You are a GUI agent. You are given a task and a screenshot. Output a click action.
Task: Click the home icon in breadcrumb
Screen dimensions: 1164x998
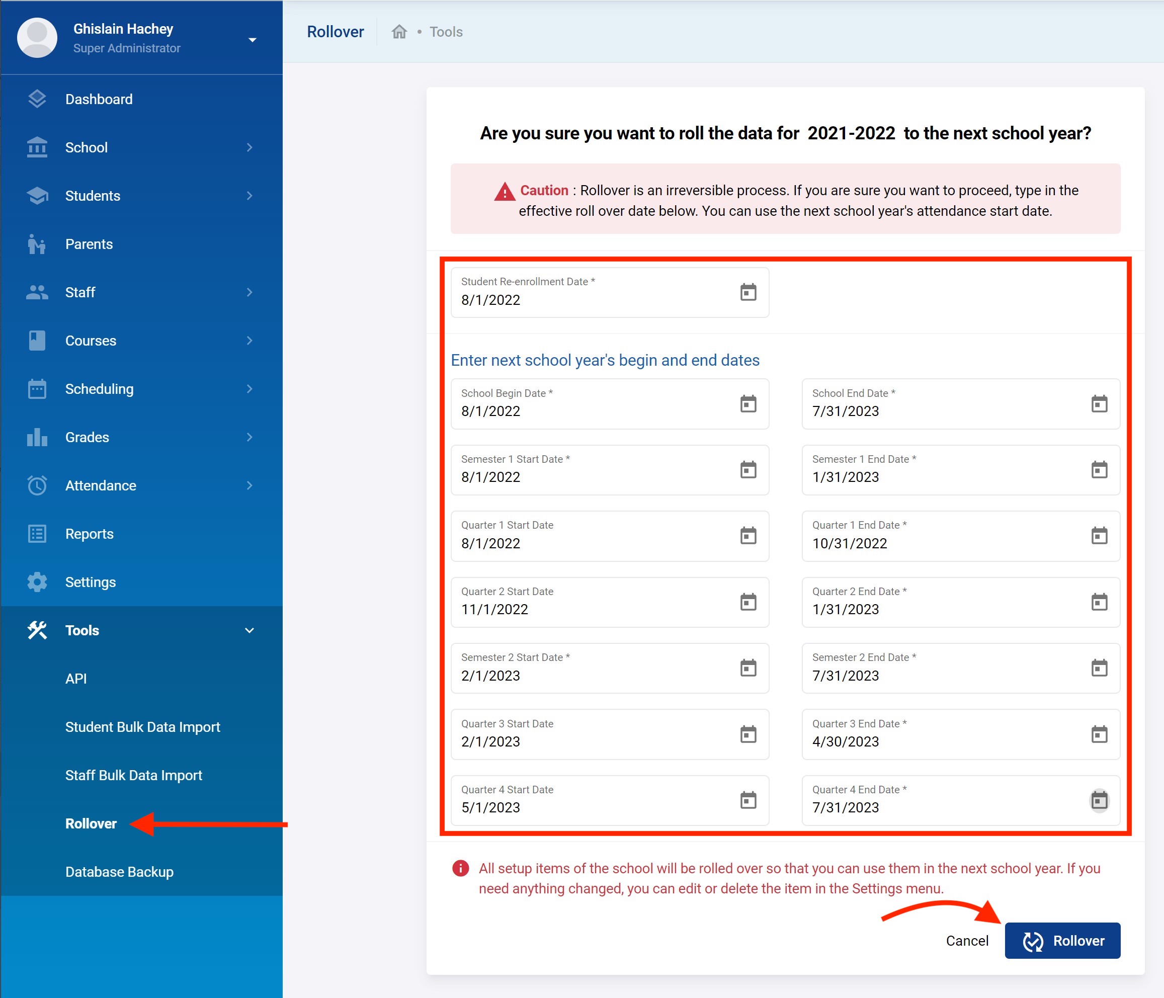tap(399, 32)
